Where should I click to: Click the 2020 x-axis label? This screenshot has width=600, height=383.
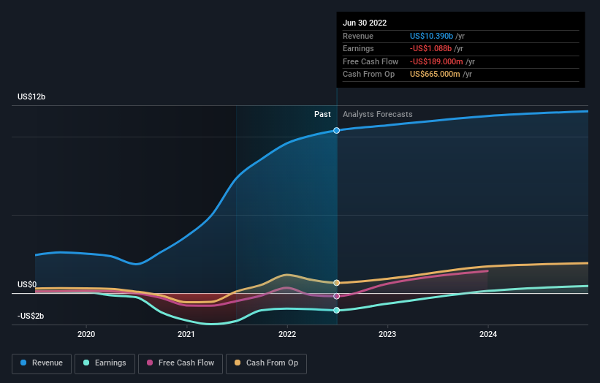click(86, 335)
